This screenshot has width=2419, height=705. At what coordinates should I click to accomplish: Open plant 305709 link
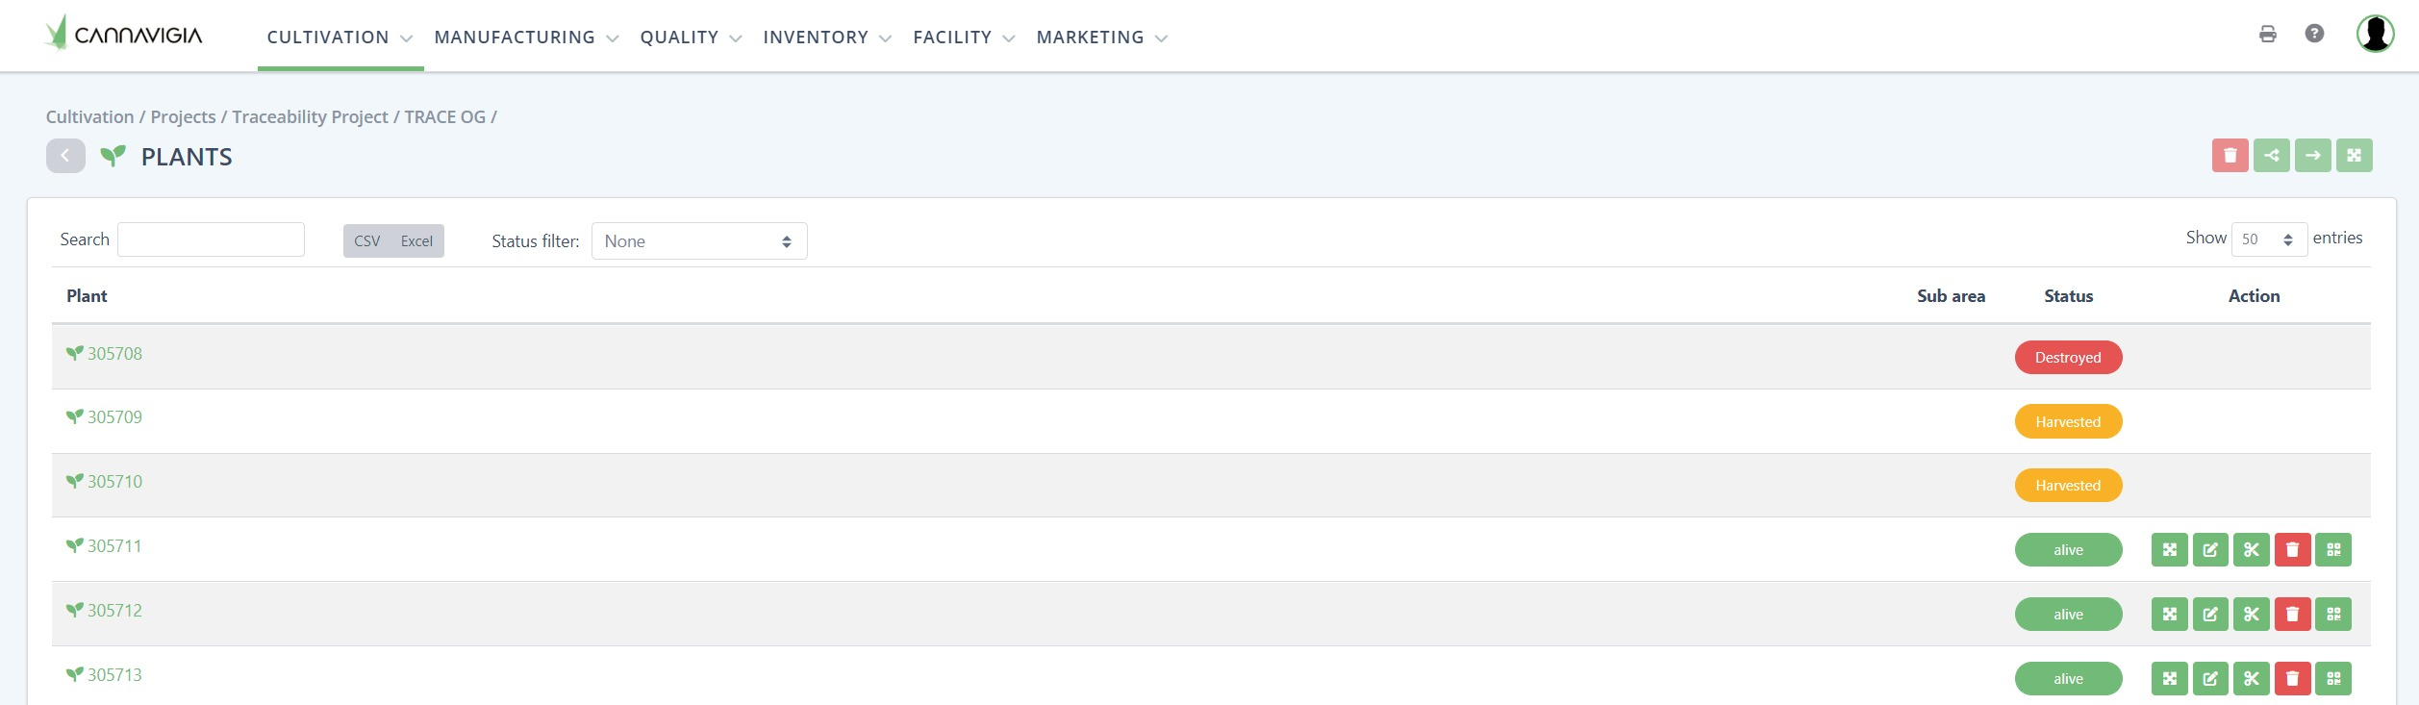click(x=114, y=417)
